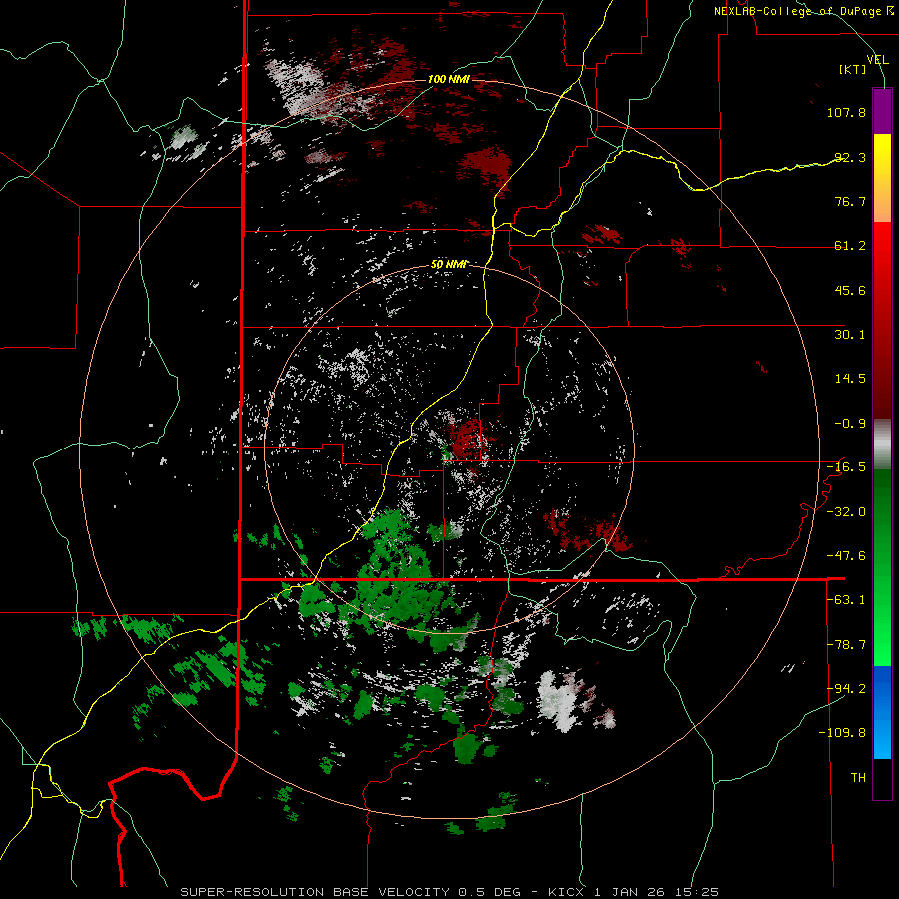The width and height of the screenshot is (899, 899).
Task: Click the -94.2 velocity scale value
Action: pyautogui.click(x=846, y=688)
